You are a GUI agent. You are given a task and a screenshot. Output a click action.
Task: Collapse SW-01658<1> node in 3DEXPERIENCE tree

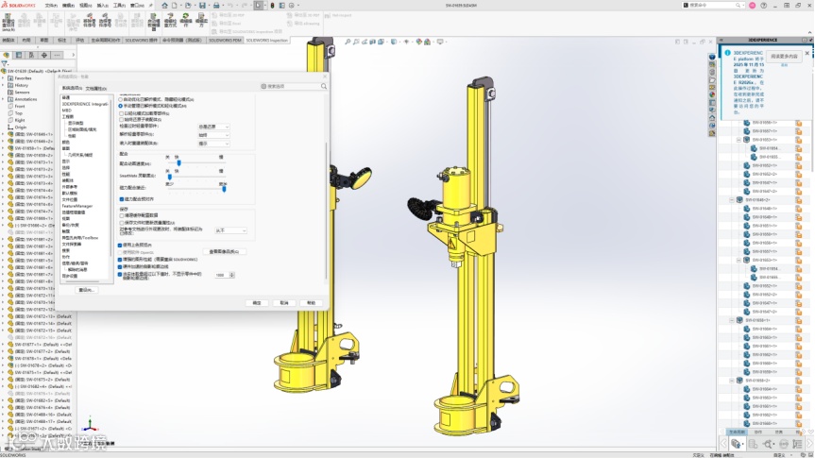[x=732, y=320]
